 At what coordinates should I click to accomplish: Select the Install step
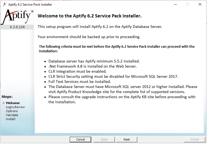coord(10,119)
